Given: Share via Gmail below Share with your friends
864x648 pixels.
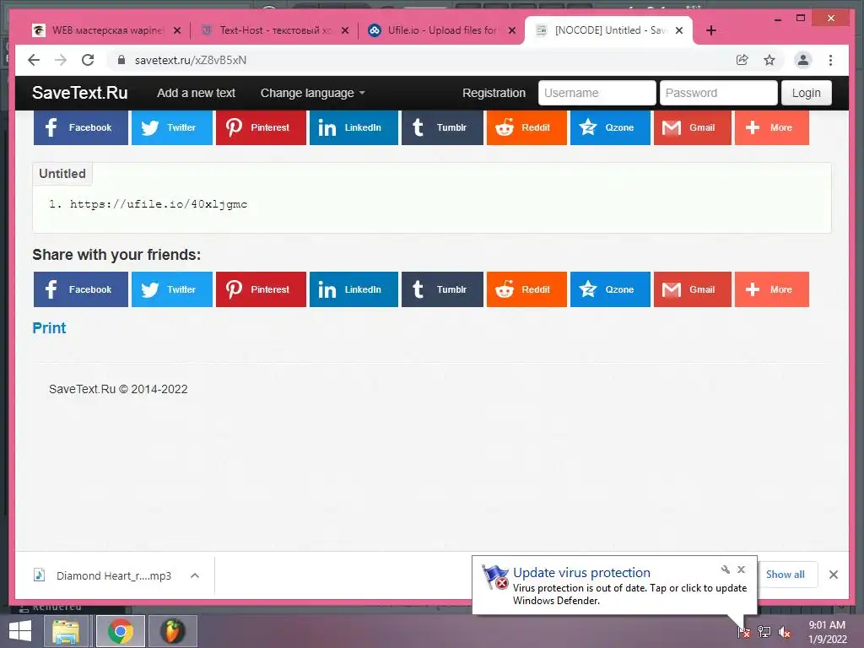Looking at the screenshot, I should click(x=693, y=289).
